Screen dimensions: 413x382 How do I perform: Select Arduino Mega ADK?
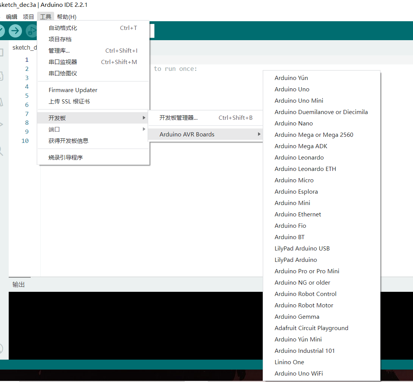tap(322, 146)
